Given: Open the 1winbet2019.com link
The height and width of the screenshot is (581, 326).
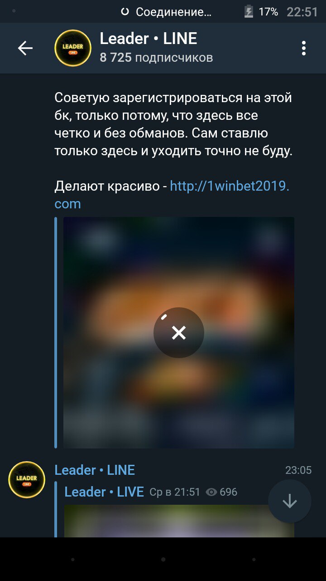Looking at the screenshot, I should pyautogui.click(x=172, y=195).
